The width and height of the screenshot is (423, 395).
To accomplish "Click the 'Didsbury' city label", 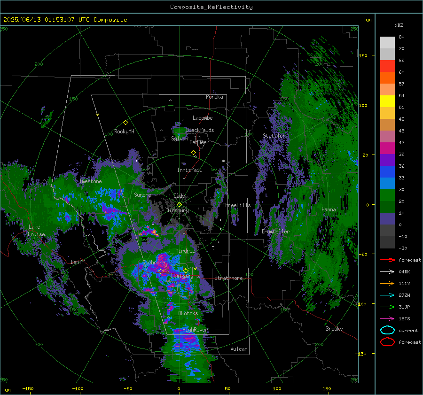I will (177, 210).
